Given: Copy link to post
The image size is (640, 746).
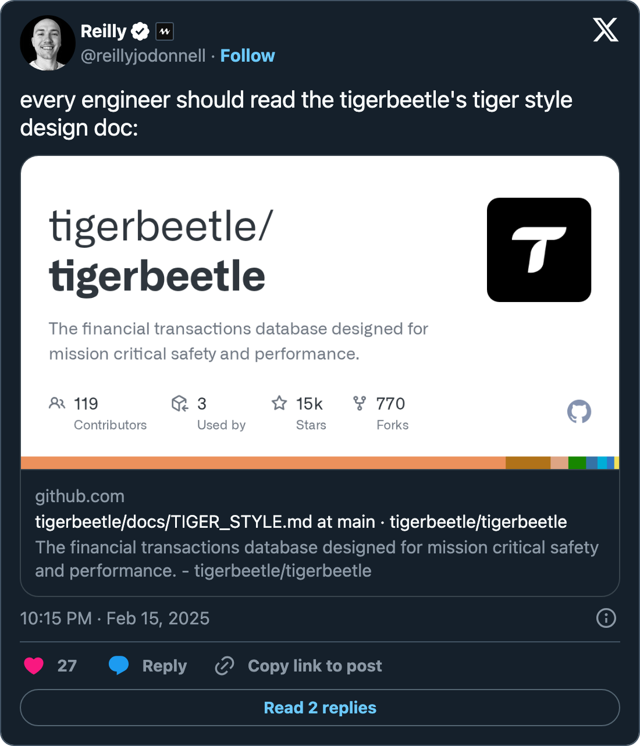Looking at the screenshot, I should coord(298,666).
